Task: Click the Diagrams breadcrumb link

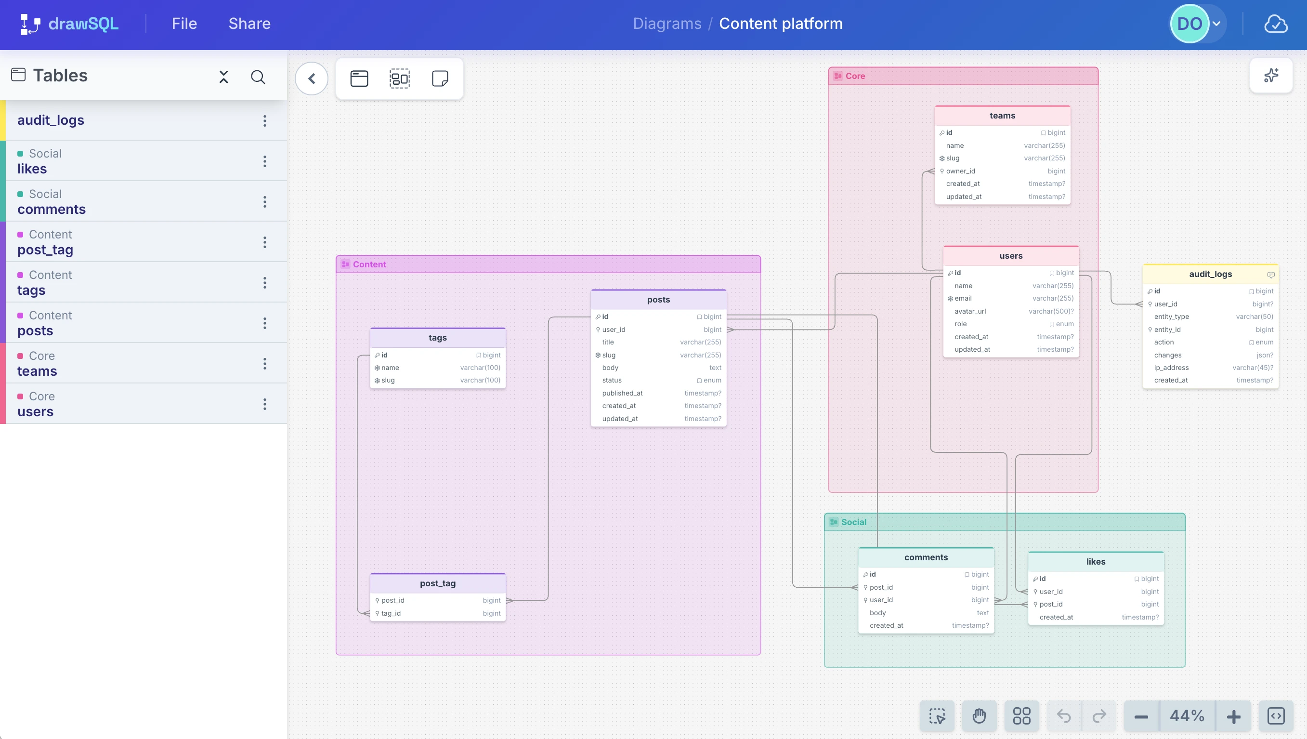Action: pyautogui.click(x=667, y=23)
